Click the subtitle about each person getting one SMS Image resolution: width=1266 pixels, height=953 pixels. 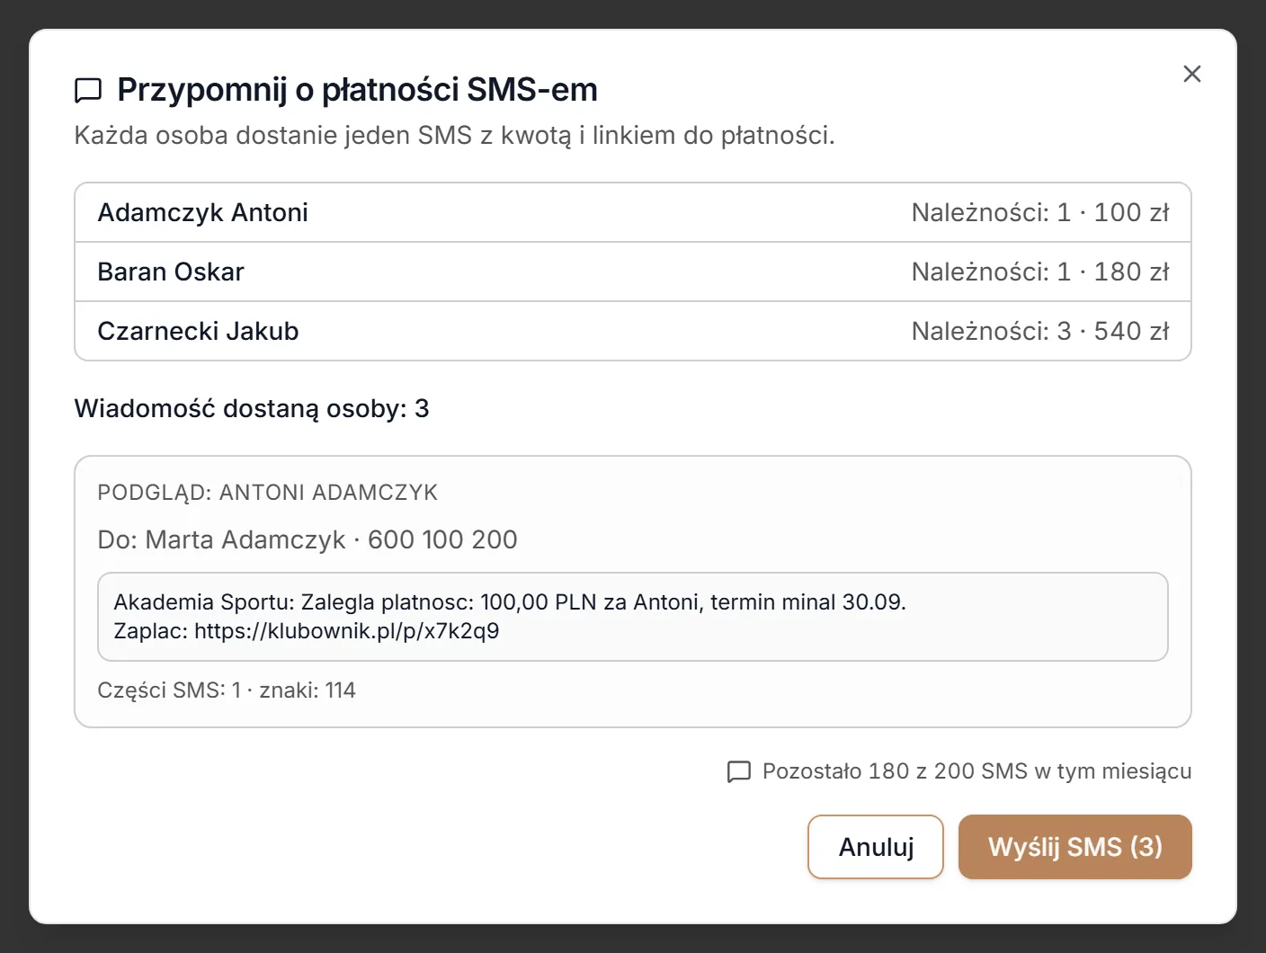pyautogui.click(x=455, y=136)
